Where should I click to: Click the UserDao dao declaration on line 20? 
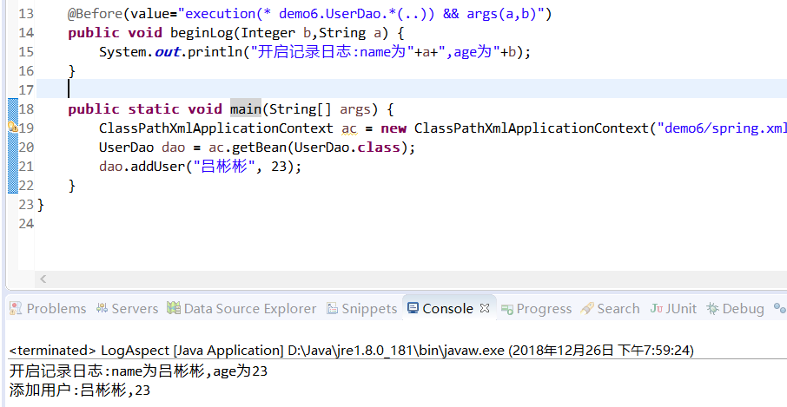point(142,148)
